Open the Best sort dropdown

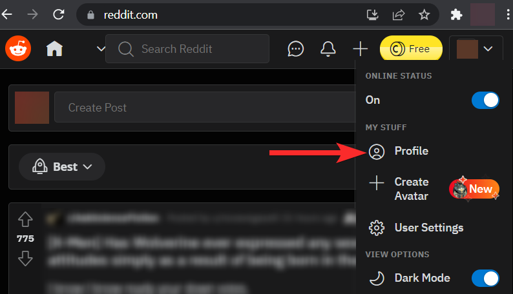62,167
